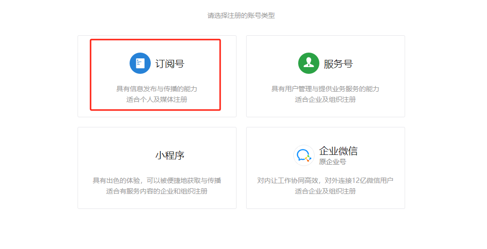Select the 订阅号 account type title
The width and height of the screenshot is (487, 249).
[170, 64]
